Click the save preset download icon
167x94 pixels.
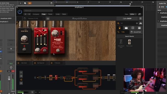pos(48,19)
